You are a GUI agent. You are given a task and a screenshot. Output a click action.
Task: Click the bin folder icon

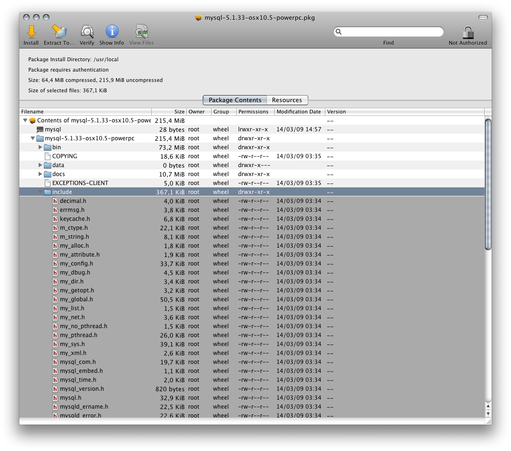point(48,147)
